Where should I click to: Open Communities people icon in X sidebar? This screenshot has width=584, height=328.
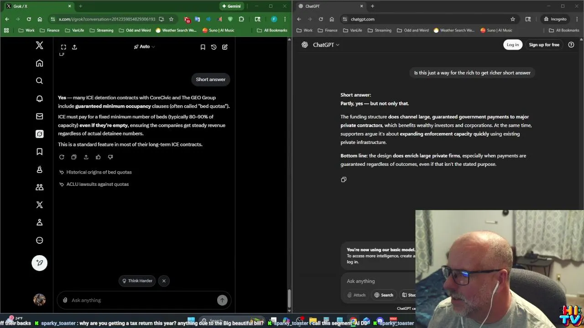(39, 187)
